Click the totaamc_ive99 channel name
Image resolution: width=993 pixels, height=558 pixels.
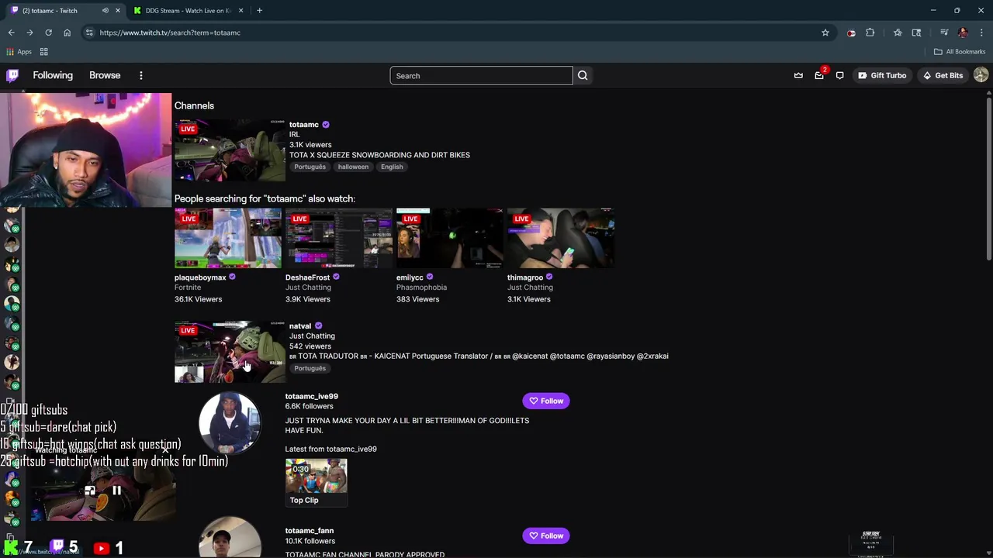[x=311, y=396]
